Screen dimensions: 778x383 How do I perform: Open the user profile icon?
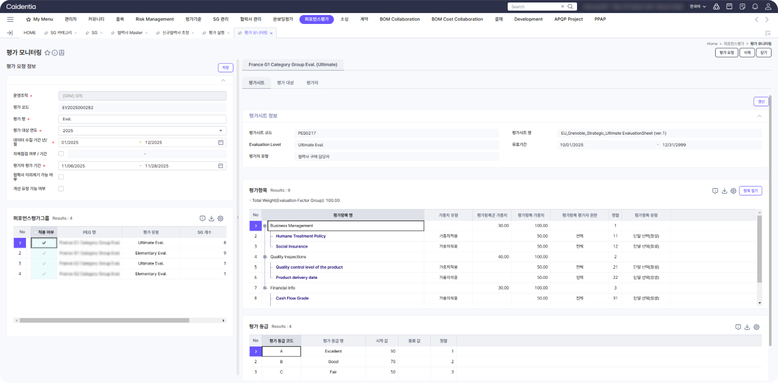(768, 6)
